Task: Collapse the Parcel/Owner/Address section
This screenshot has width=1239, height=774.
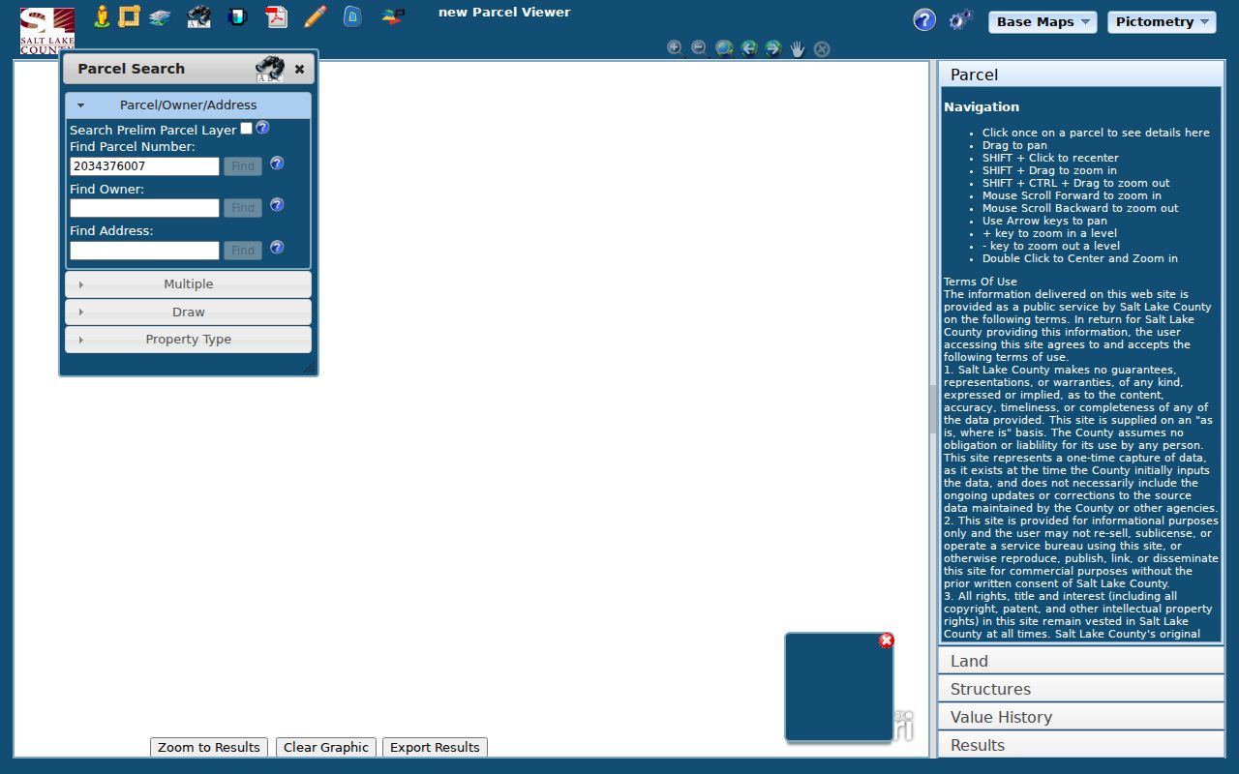Action: (188, 105)
